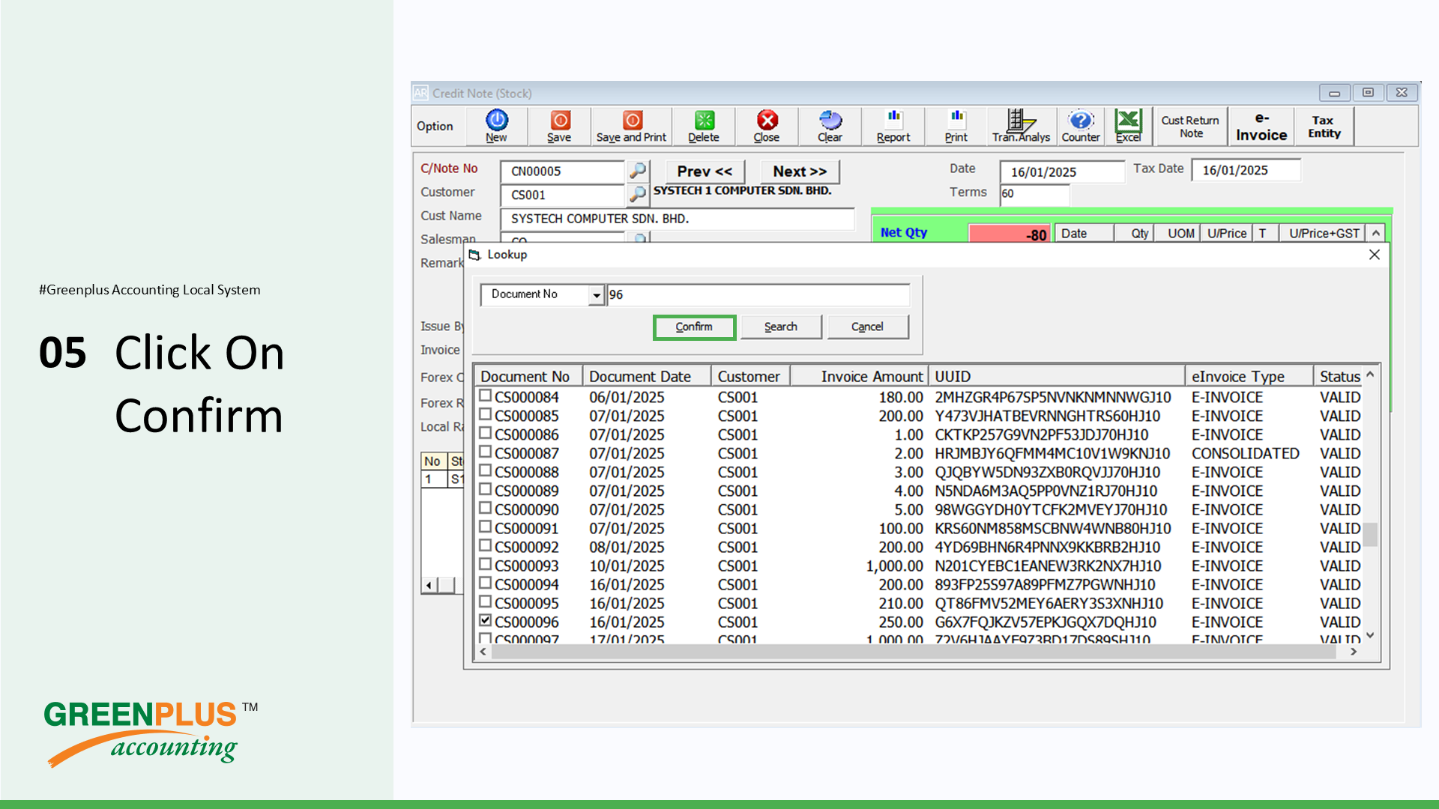
Task: Click the Confirm button
Action: click(694, 327)
